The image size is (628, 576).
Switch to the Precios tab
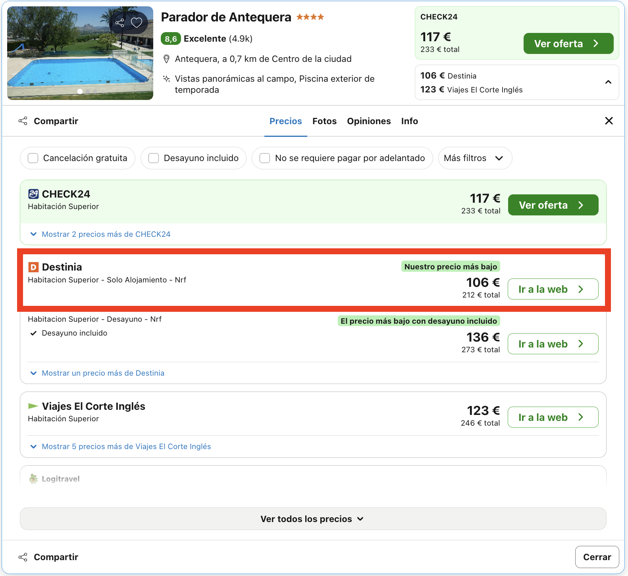tap(286, 121)
